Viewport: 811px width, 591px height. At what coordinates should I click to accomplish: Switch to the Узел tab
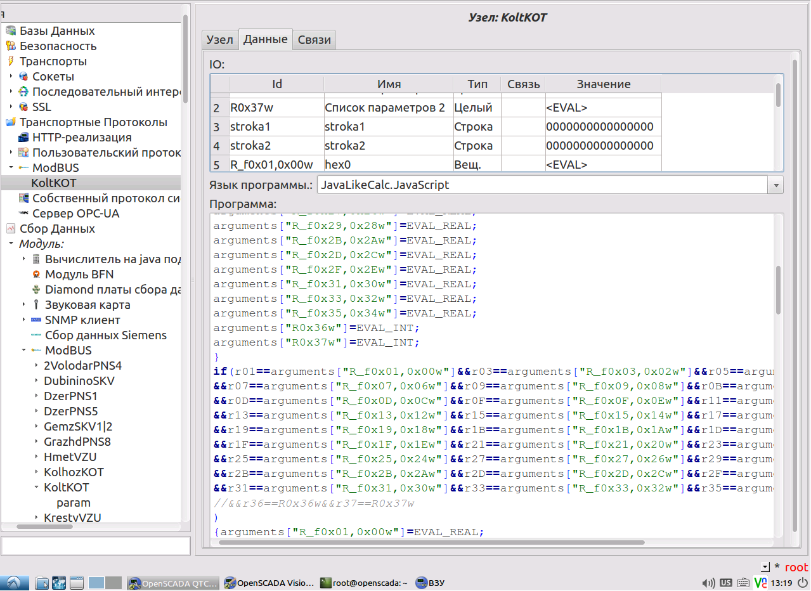click(x=220, y=39)
